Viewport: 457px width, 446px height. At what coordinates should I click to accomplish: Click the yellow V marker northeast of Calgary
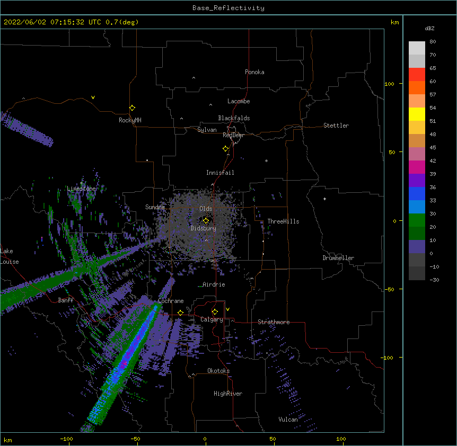pyautogui.click(x=227, y=309)
